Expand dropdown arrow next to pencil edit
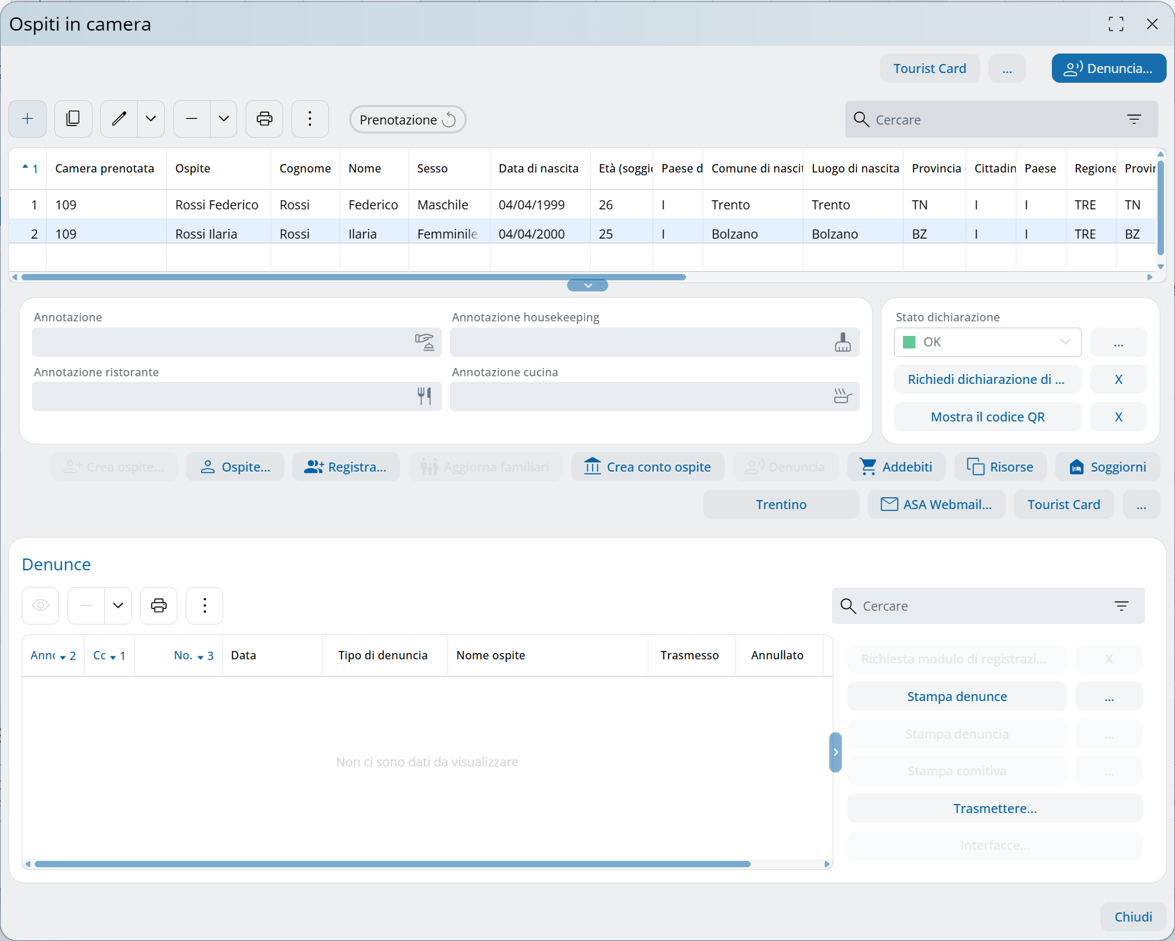Image resolution: width=1175 pixels, height=941 pixels. coord(151,119)
